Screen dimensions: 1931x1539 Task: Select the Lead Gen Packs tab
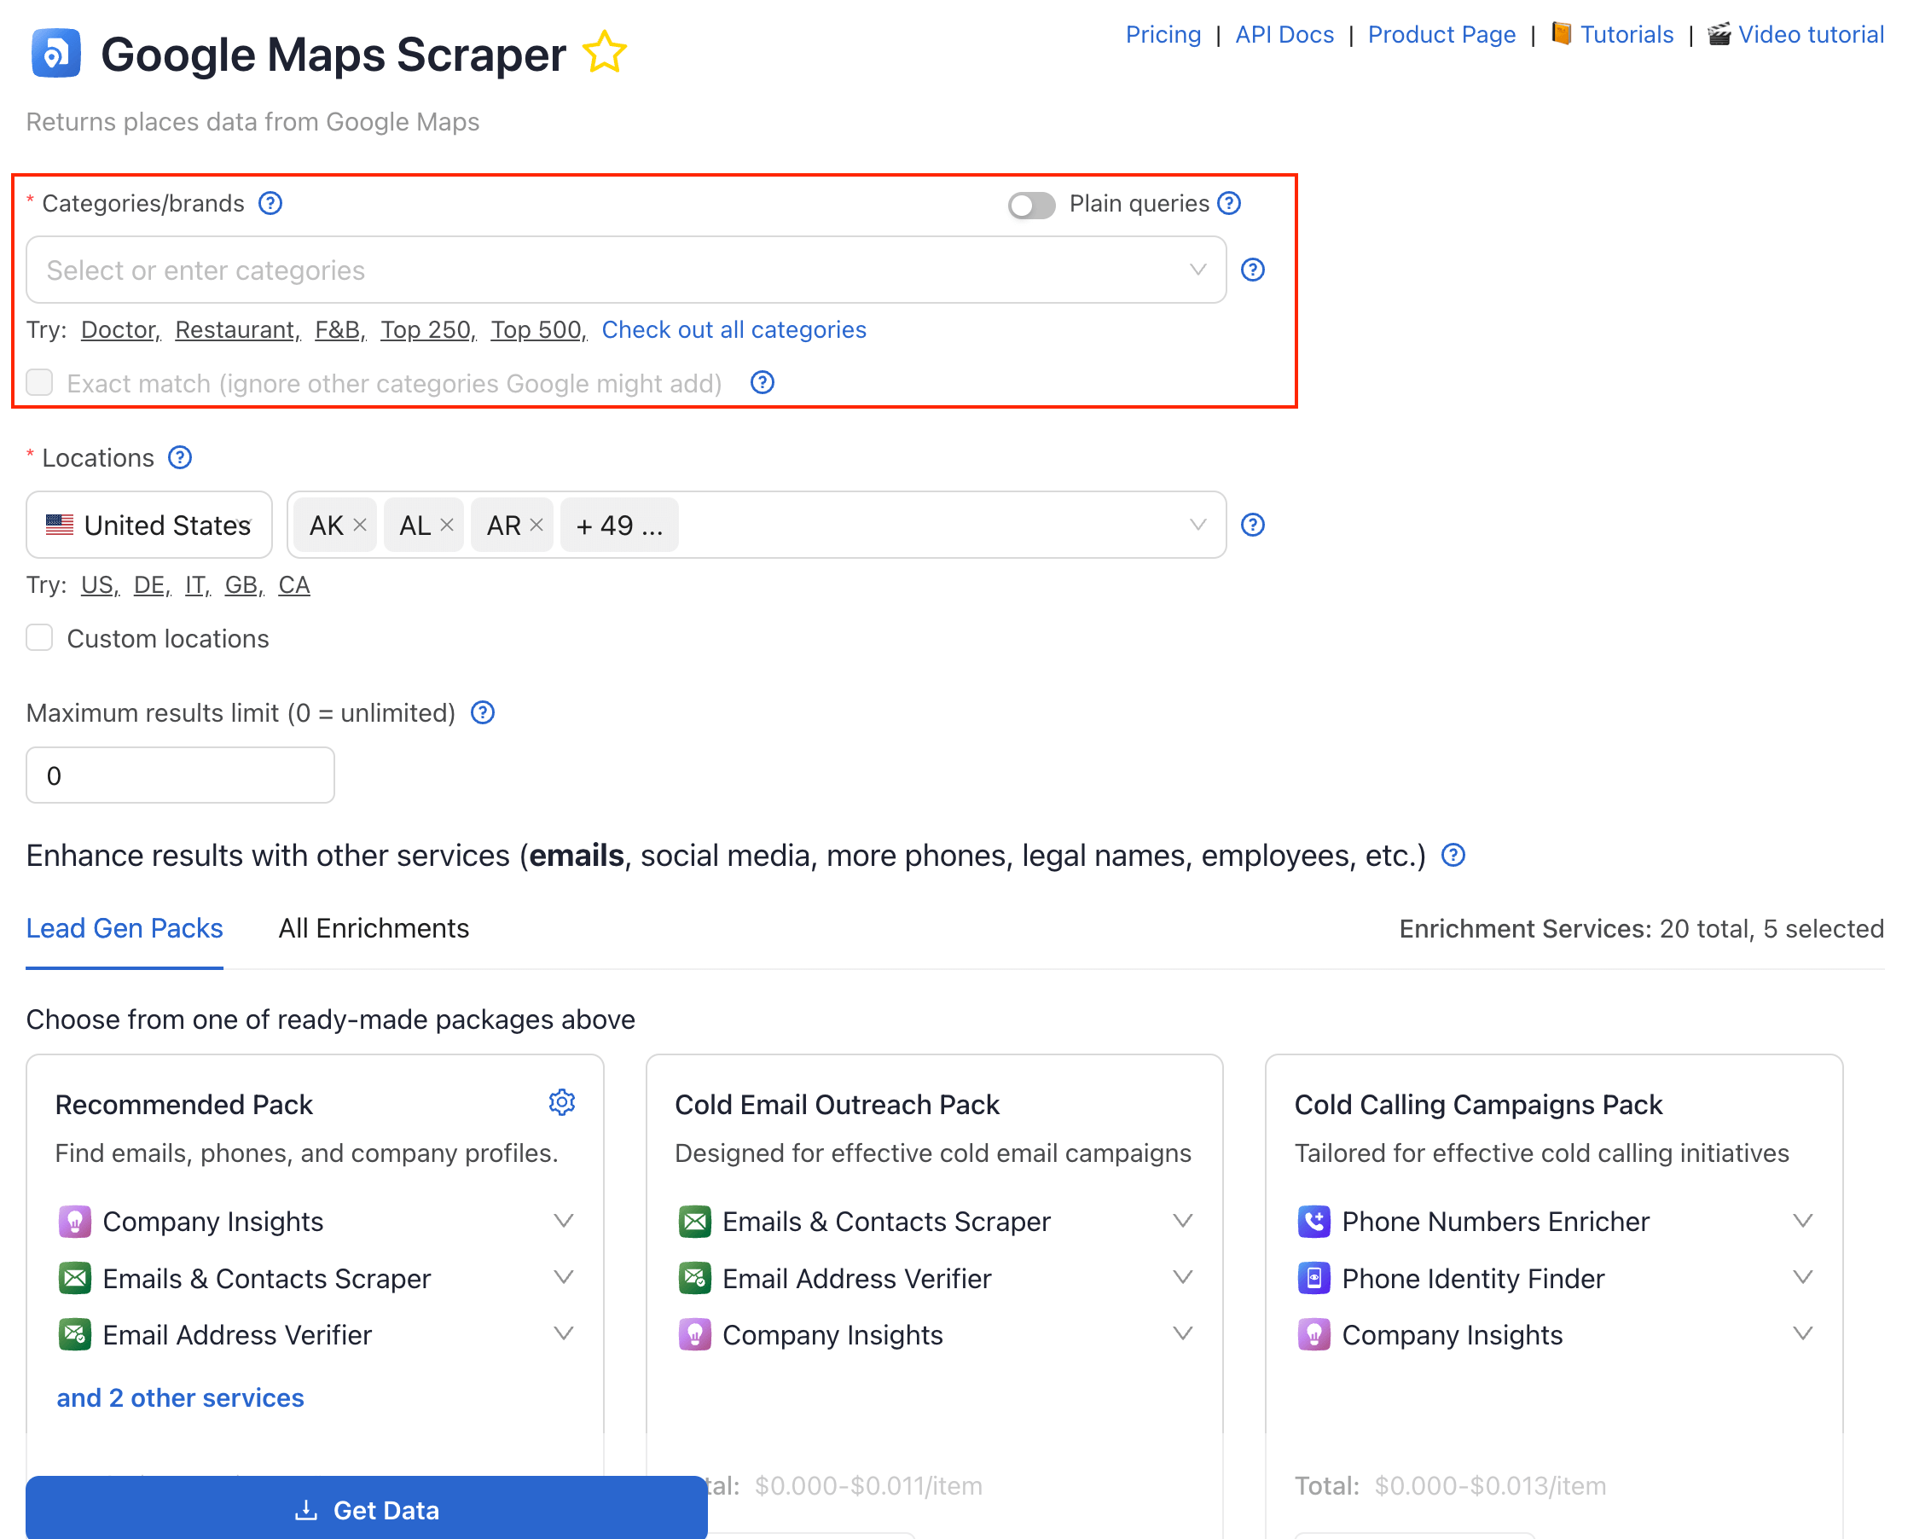point(125,928)
